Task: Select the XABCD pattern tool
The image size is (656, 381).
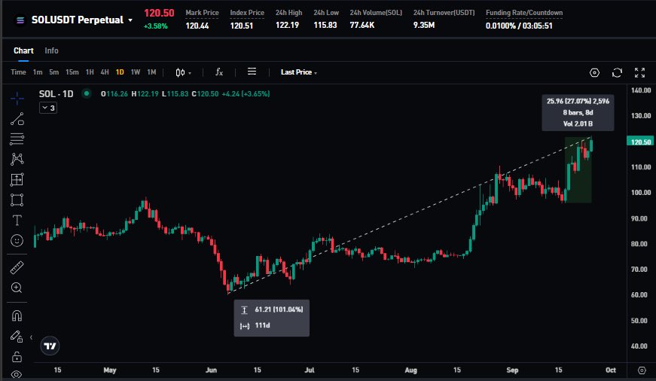Action: 17,159
